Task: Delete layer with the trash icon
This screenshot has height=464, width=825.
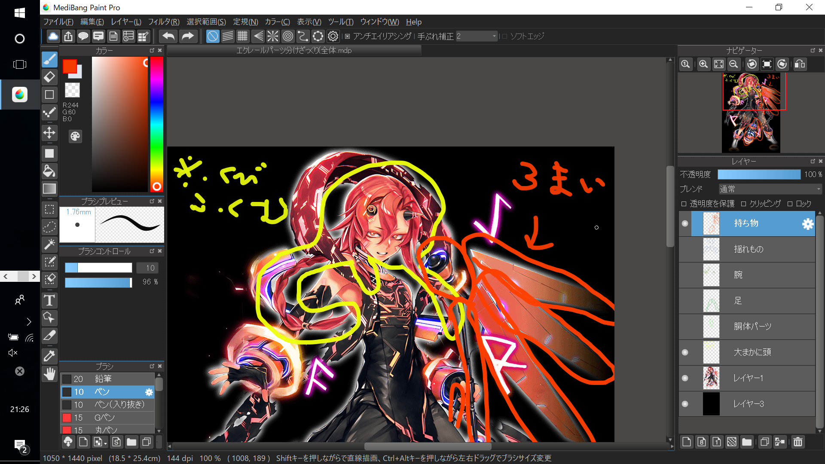Action: point(797,442)
